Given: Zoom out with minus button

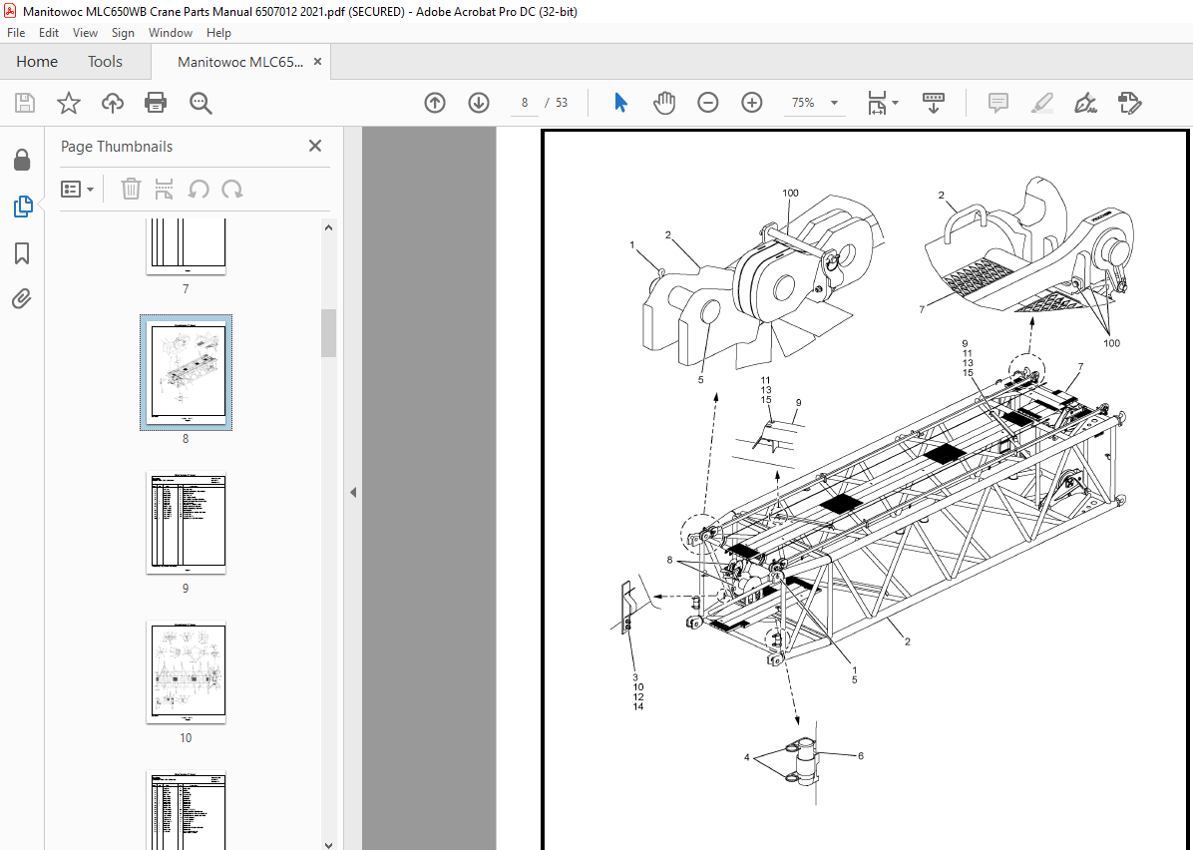Looking at the screenshot, I should (x=707, y=103).
